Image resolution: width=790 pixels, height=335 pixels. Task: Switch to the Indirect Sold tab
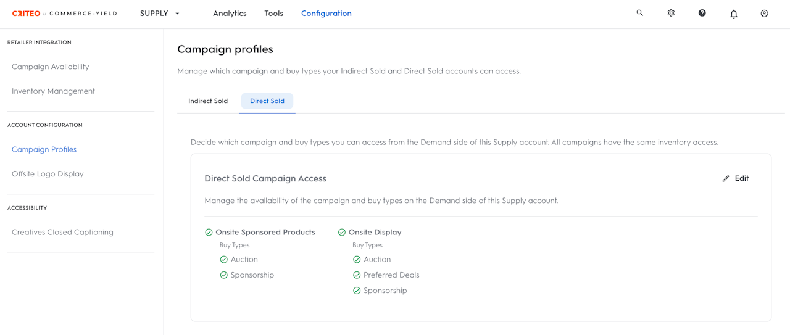coord(208,101)
